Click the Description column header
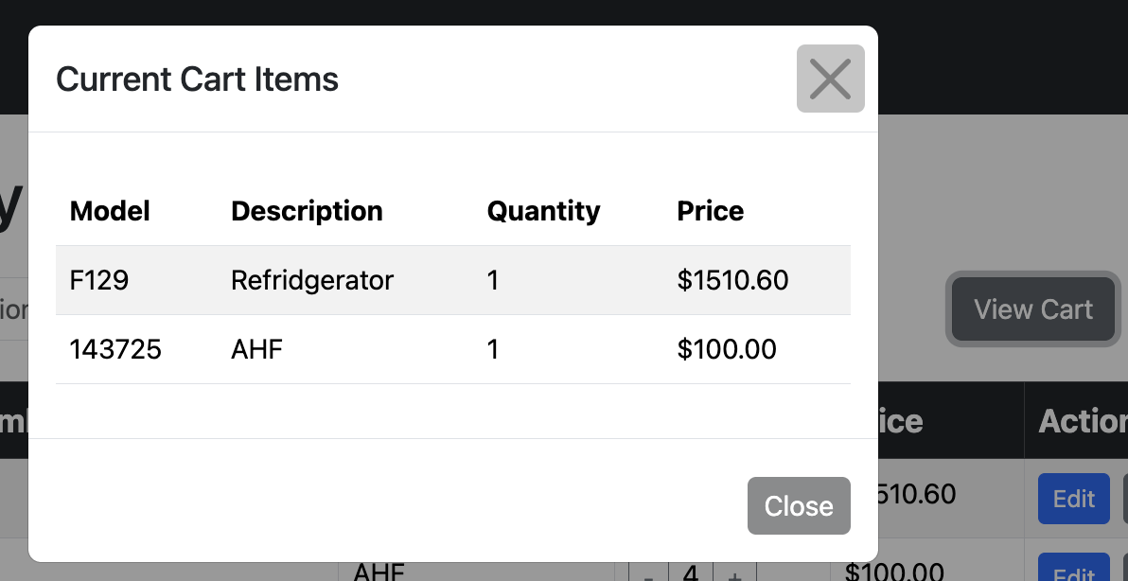The height and width of the screenshot is (581, 1128). coord(307,211)
